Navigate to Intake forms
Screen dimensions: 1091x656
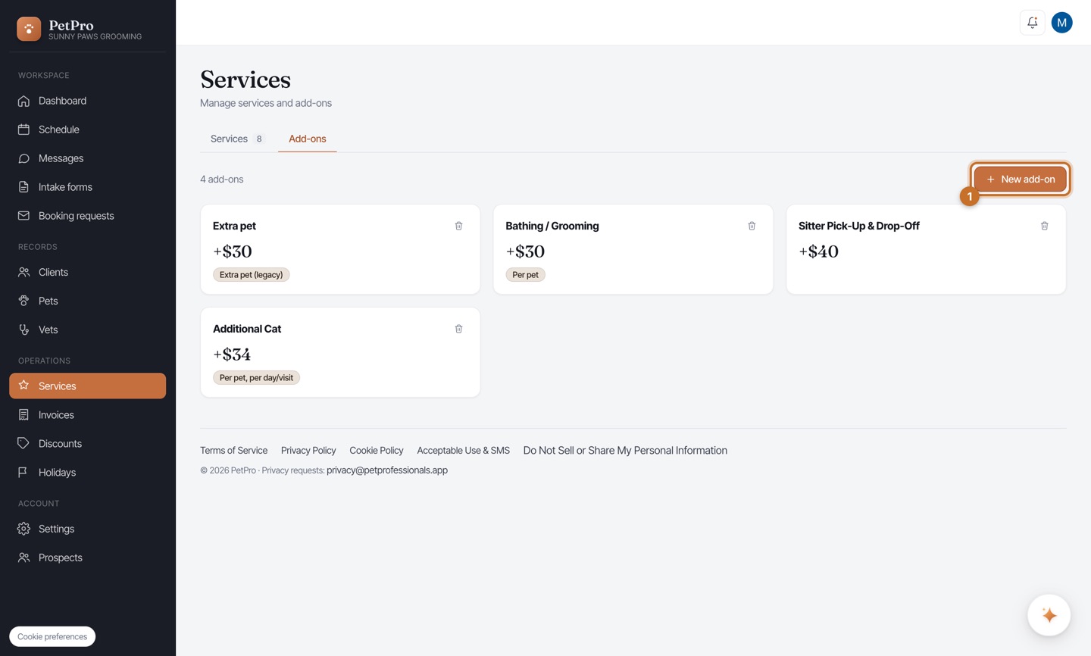coord(87,187)
